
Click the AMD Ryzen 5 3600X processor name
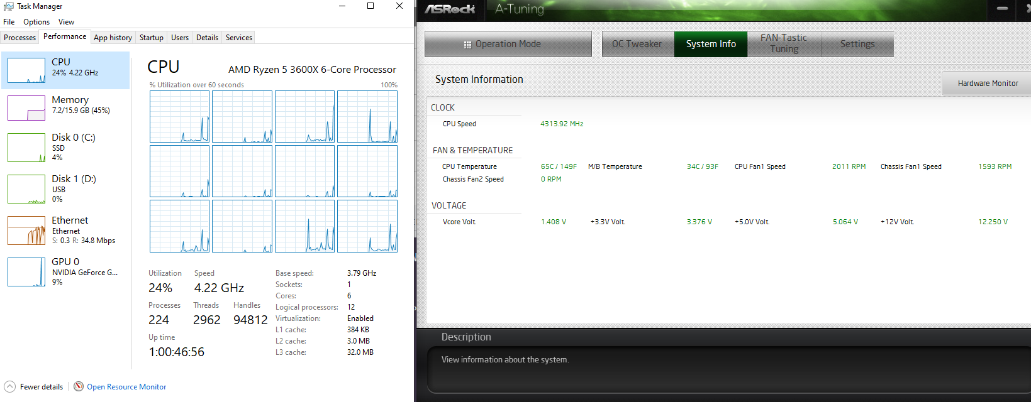(x=312, y=70)
